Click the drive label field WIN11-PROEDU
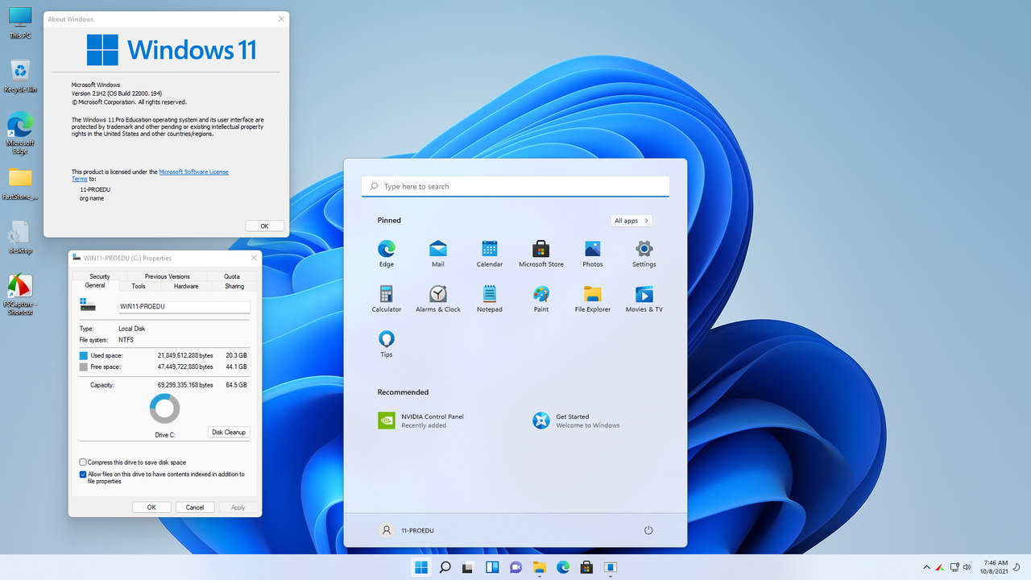This screenshot has height=580, width=1031. tap(184, 307)
